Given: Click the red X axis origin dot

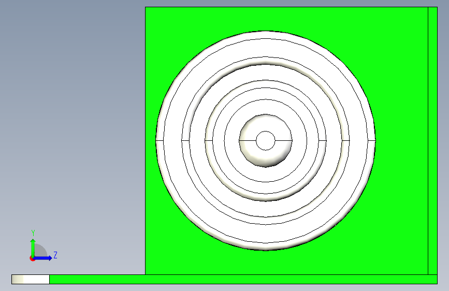Looking at the screenshot, I should (x=32, y=258).
